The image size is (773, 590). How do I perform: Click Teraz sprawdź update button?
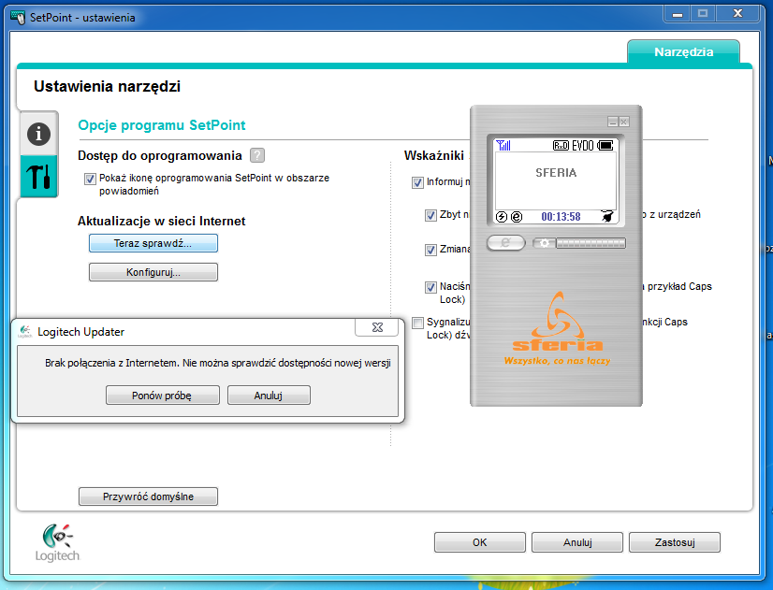pyautogui.click(x=153, y=243)
